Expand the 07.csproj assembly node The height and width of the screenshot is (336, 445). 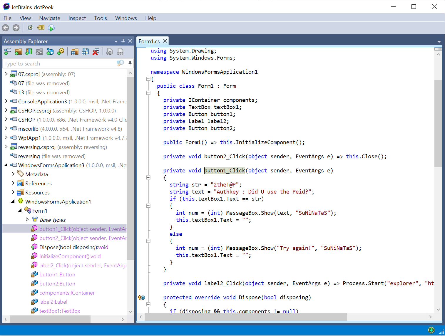tap(6, 74)
